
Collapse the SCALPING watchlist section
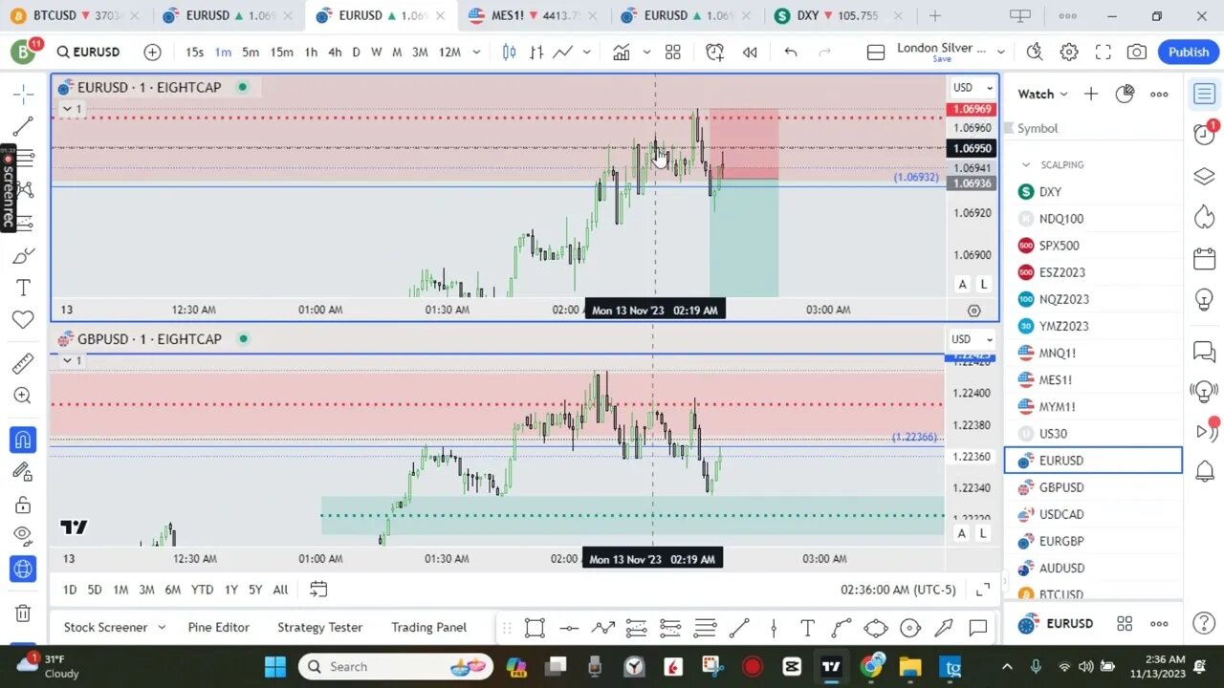[x=1026, y=164]
